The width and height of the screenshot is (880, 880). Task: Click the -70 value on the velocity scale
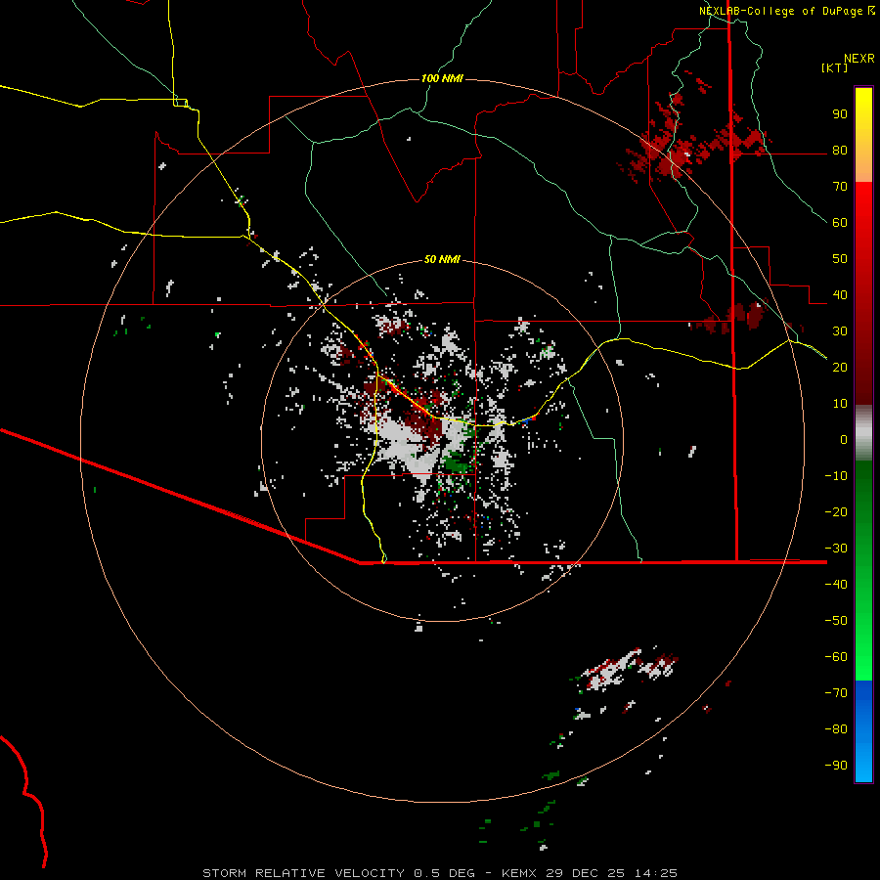[x=836, y=692]
